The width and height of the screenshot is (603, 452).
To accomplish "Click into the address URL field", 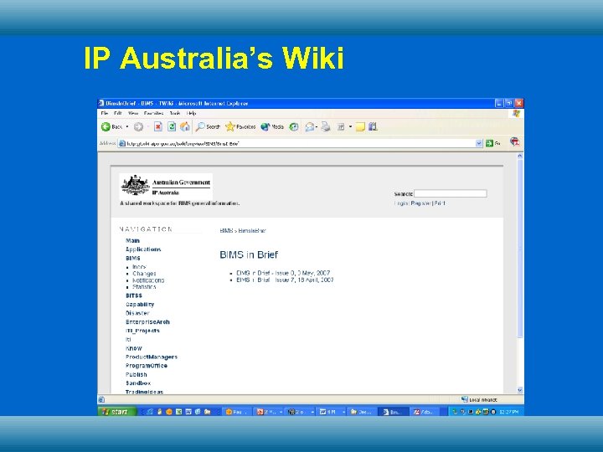I will (300, 143).
